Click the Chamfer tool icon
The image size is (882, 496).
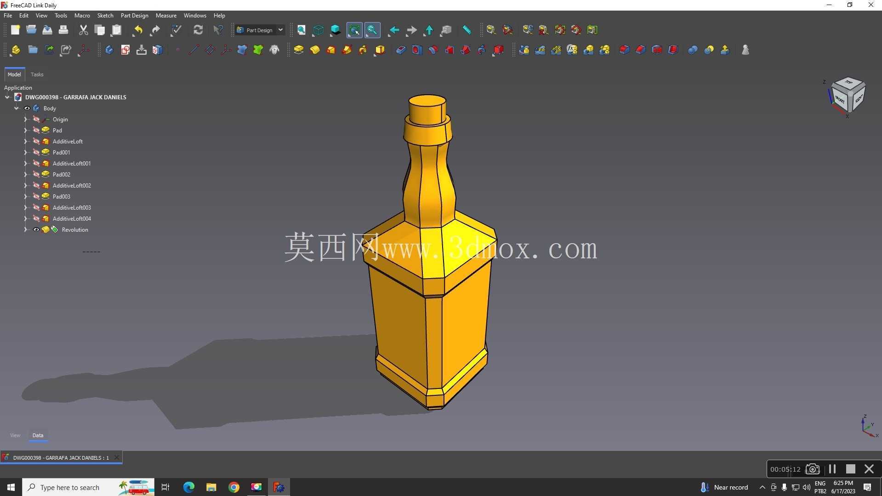tap(640, 50)
